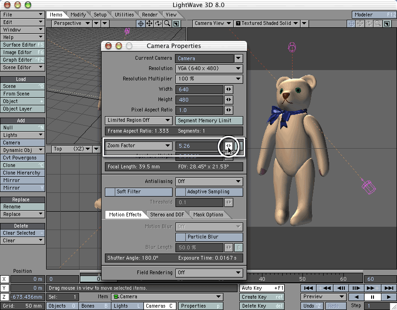Click the Add Camera button
Image resolution: width=397 pixels, height=310 pixels.
(x=23, y=143)
